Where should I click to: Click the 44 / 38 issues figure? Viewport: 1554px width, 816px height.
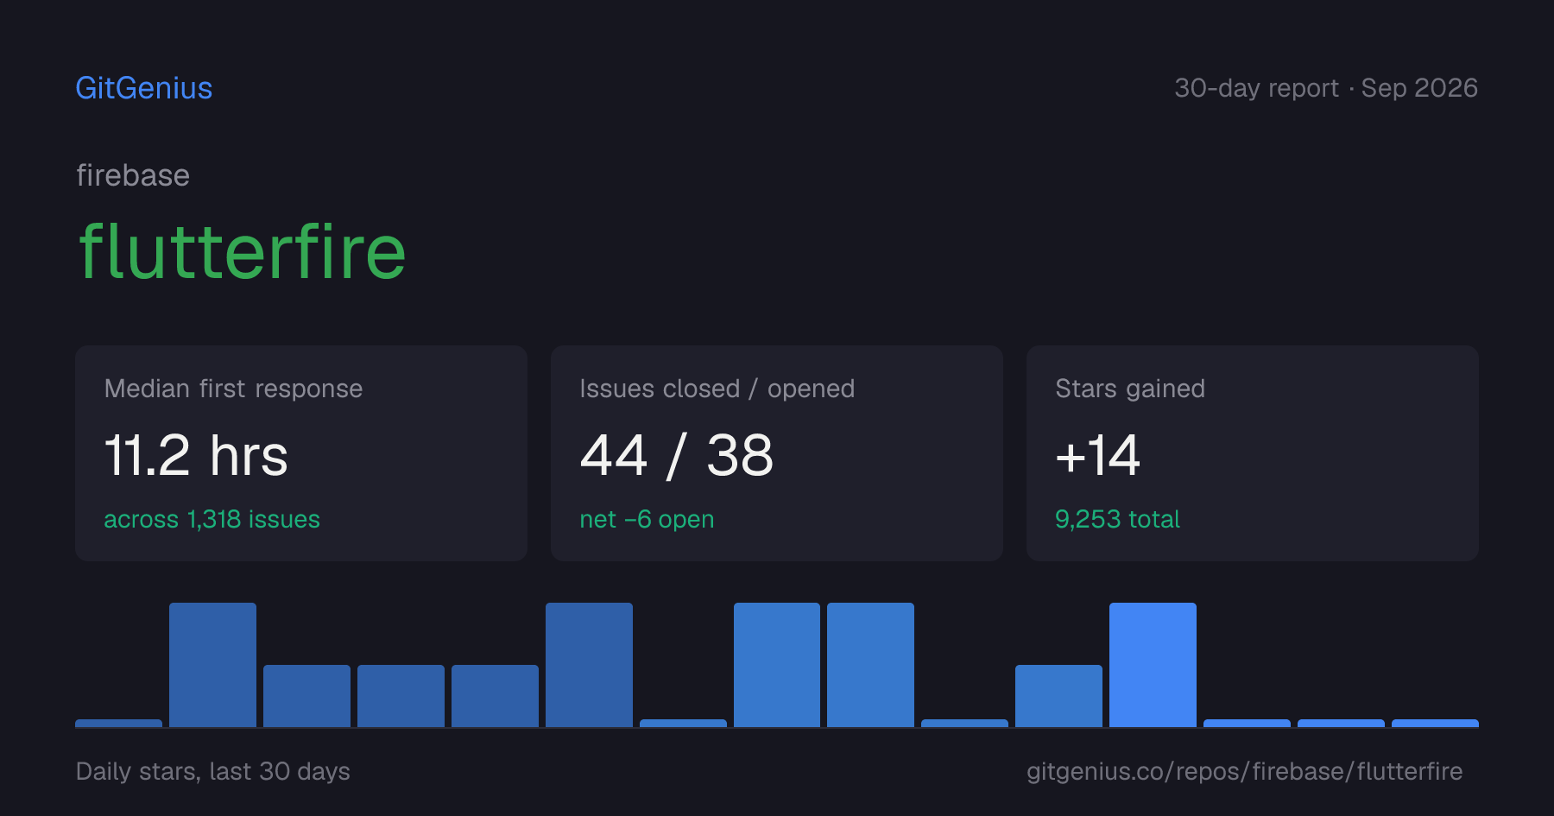[677, 455]
